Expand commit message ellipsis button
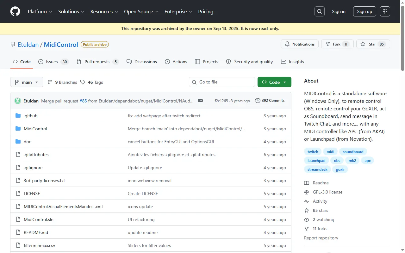 [x=200, y=101]
